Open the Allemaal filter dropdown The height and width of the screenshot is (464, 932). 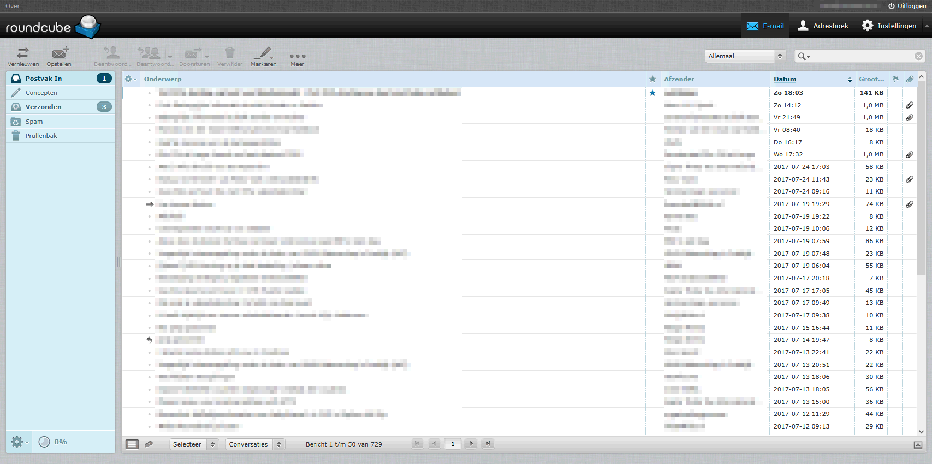pyautogui.click(x=745, y=56)
